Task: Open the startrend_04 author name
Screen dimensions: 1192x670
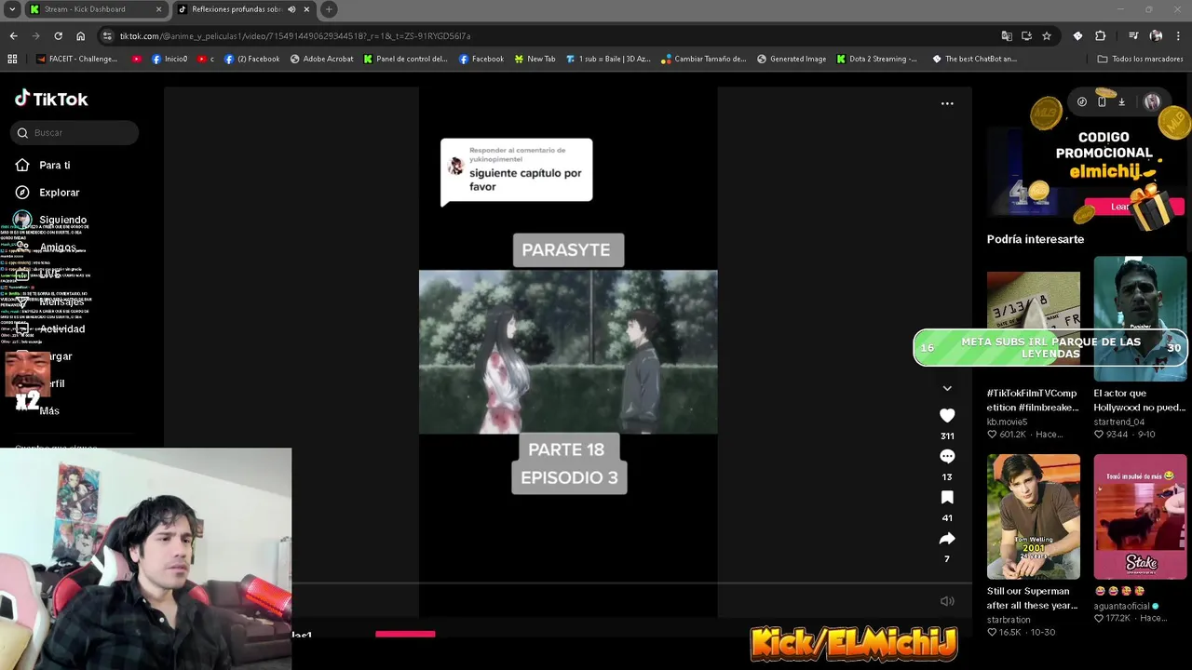Action: 1119,422
